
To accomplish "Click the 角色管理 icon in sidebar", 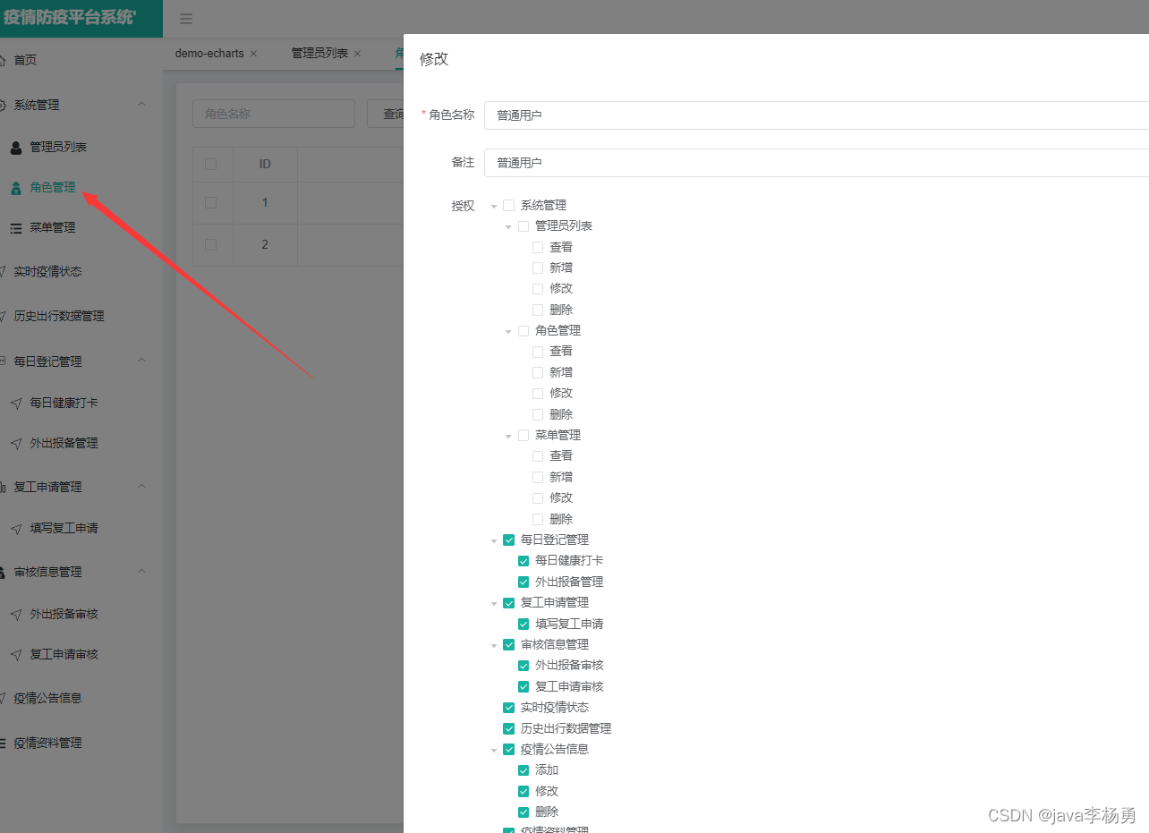I will [x=17, y=187].
